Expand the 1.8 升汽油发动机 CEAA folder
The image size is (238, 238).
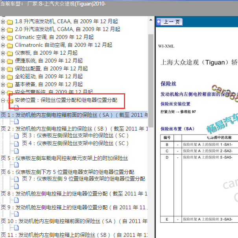point(3,22)
